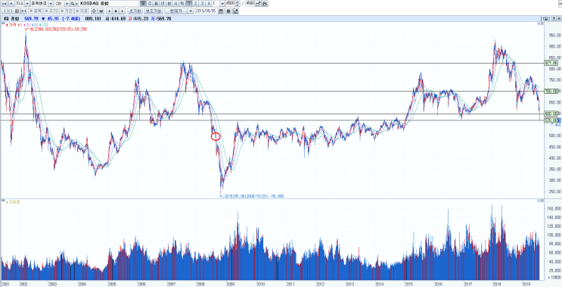Click the next (right arrow) playback button
Screen dimensions: 562x287
(122, 11)
